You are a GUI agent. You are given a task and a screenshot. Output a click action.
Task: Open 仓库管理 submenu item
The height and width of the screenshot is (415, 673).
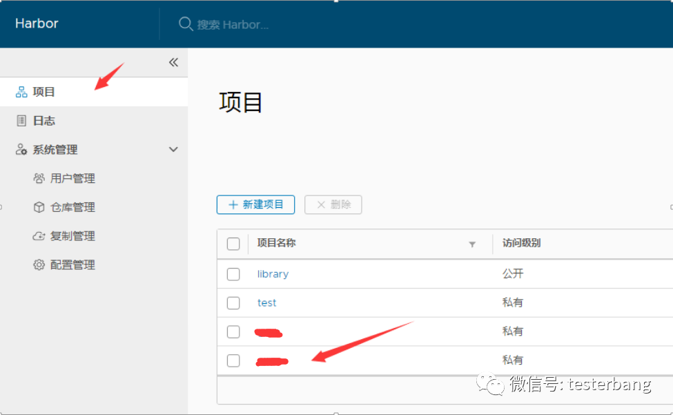tap(72, 207)
